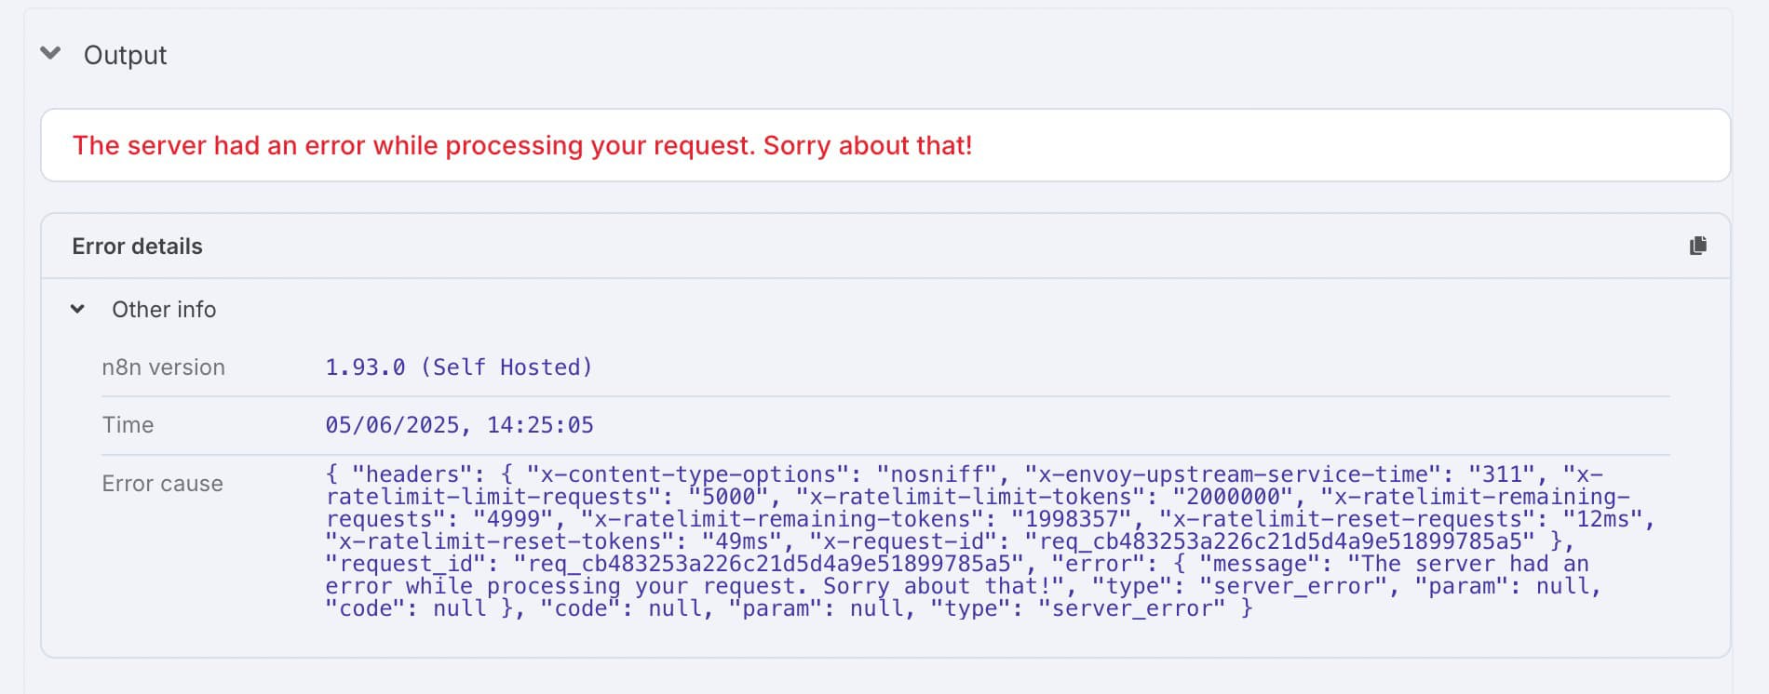Click the "12ms" reset-requests value
Image resolution: width=1769 pixels, height=694 pixels.
tap(1602, 519)
